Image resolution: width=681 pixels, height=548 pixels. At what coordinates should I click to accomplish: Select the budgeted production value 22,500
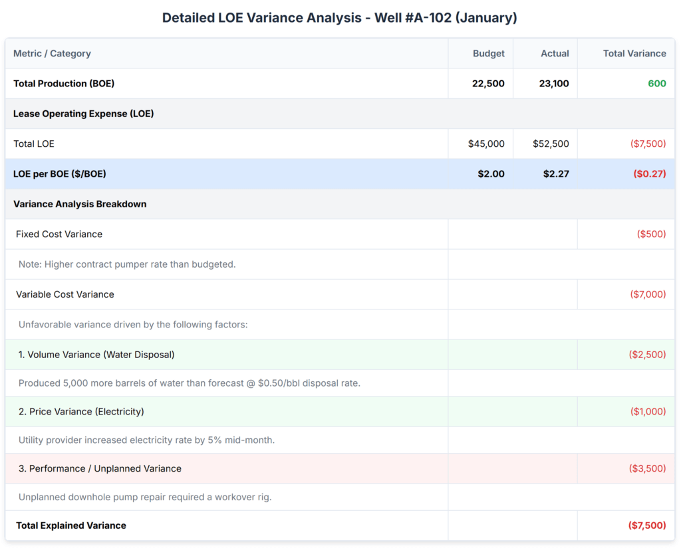pos(488,84)
